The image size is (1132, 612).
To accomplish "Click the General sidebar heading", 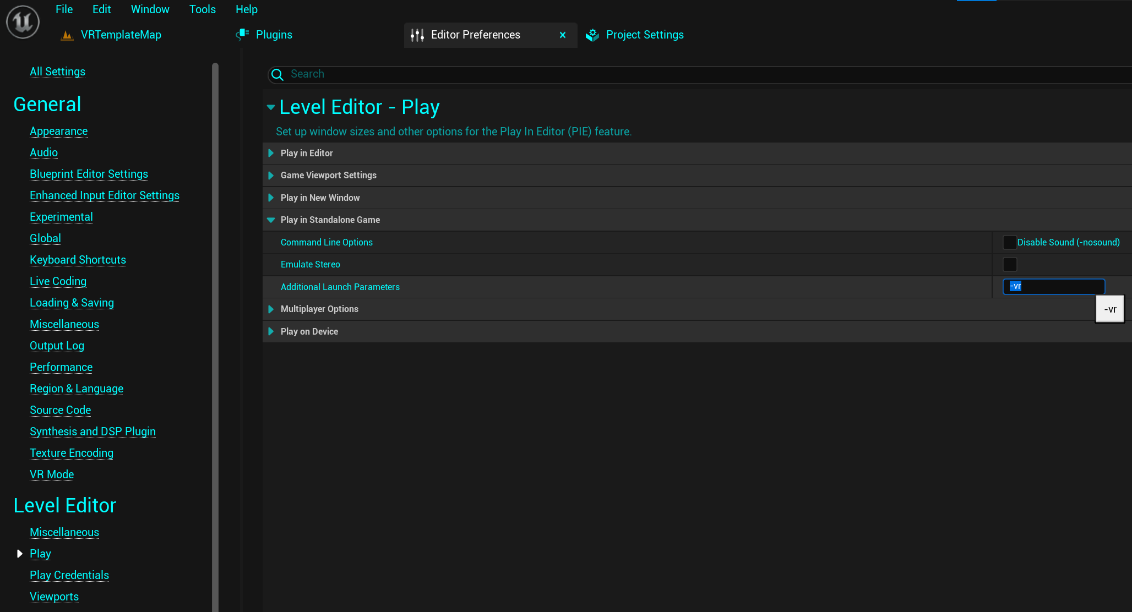I will [47, 104].
